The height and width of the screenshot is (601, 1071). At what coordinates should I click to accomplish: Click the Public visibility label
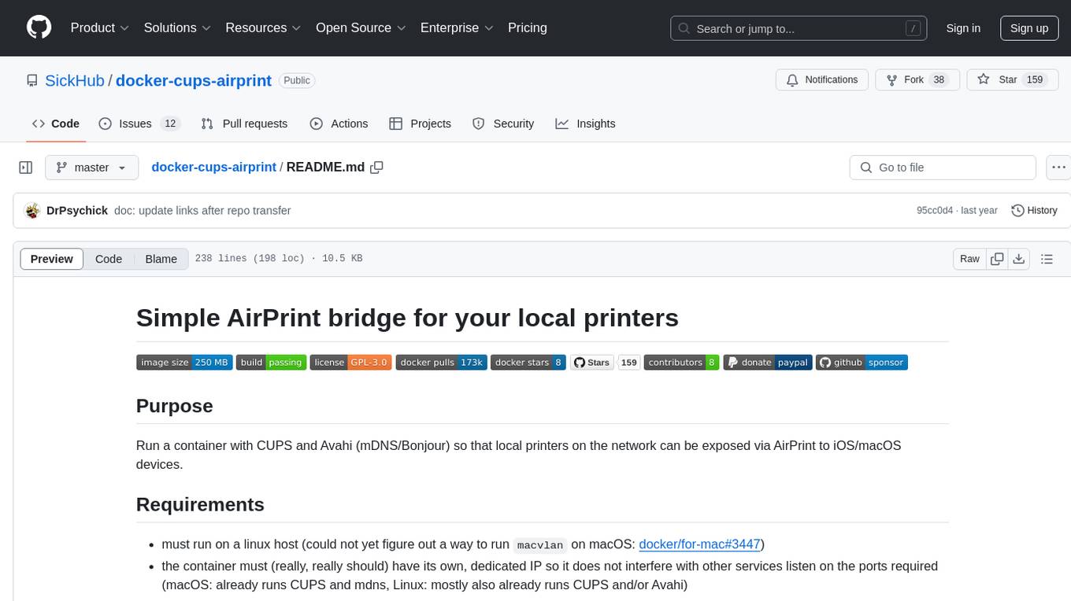point(297,80)
